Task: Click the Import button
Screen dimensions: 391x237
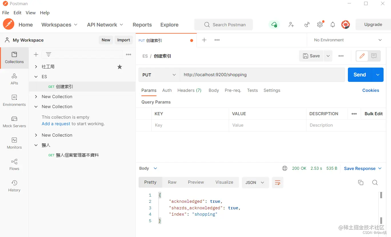Action: 124,40
